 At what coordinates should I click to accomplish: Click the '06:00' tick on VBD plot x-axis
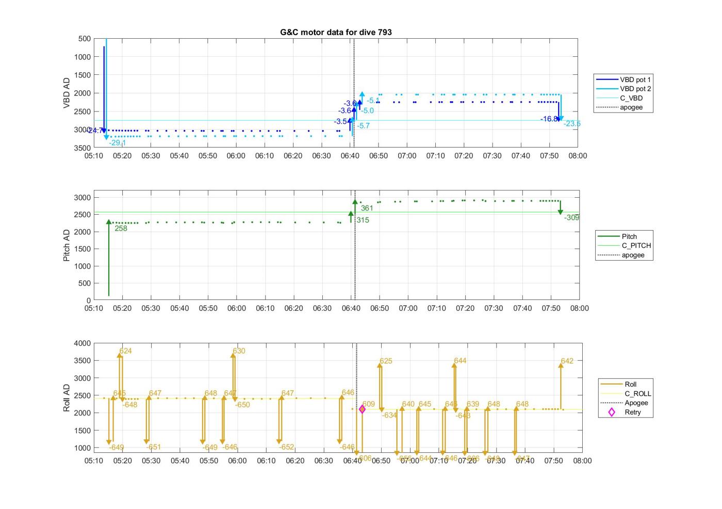(236, 156)
